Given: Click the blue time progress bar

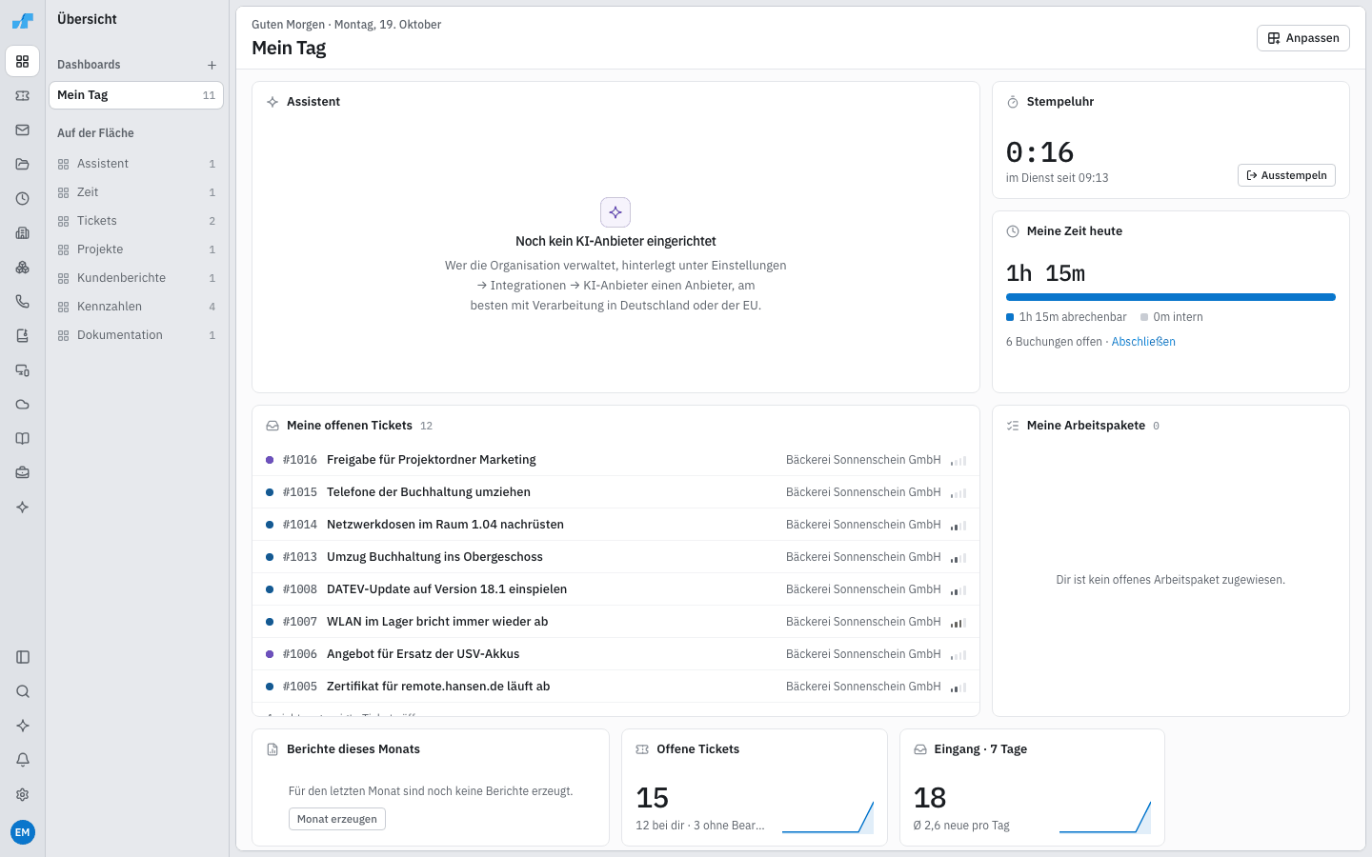Looking at the screenshot, I should pos(1171,297).
